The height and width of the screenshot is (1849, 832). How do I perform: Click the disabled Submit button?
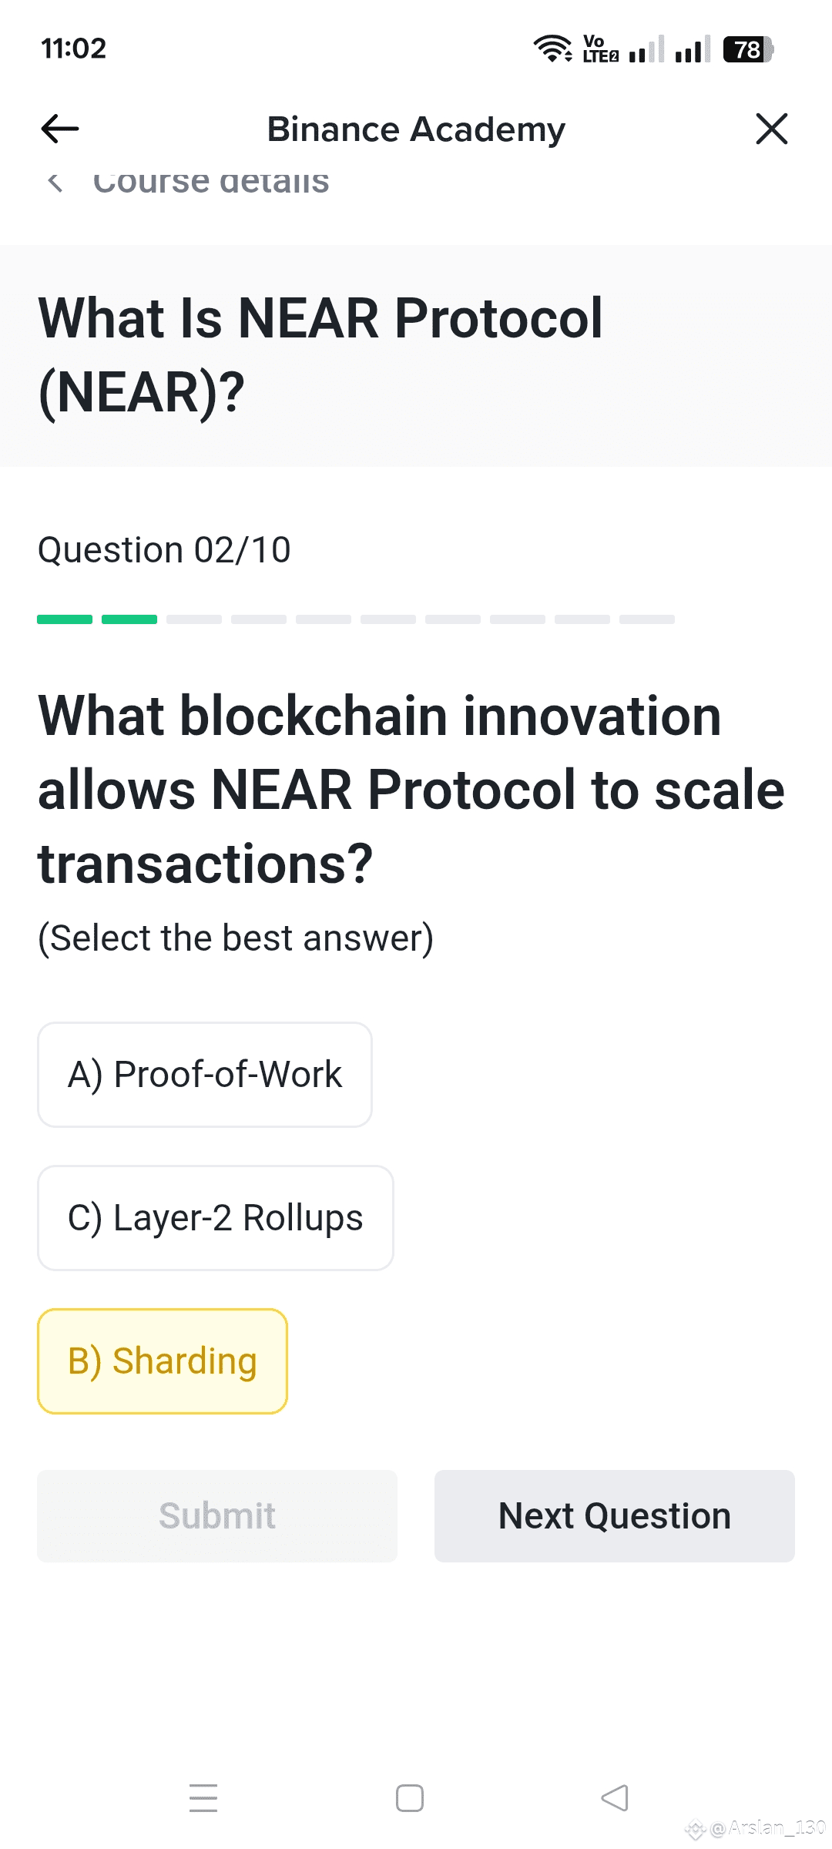coord(217,1516)
